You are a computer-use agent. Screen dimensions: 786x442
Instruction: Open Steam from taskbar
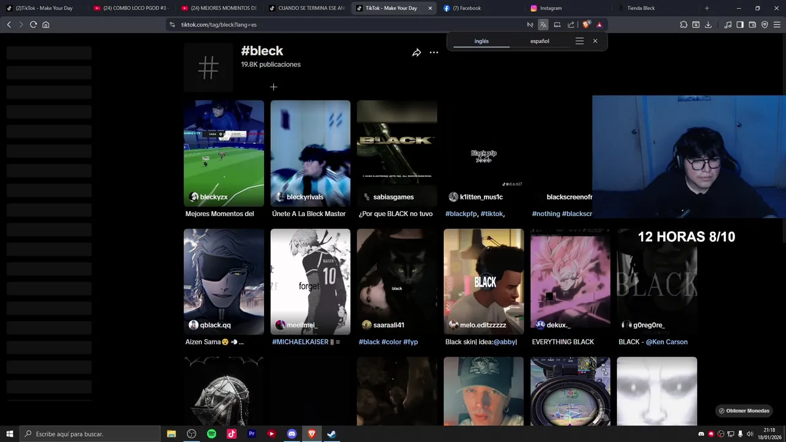pos(332,434)
